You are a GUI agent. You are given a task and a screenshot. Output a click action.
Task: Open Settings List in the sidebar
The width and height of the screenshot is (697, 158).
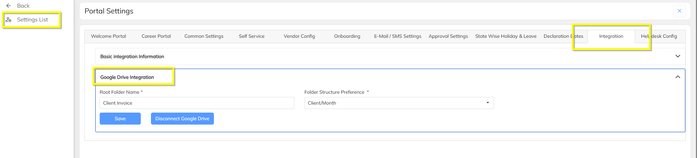(x=32, y=20)
